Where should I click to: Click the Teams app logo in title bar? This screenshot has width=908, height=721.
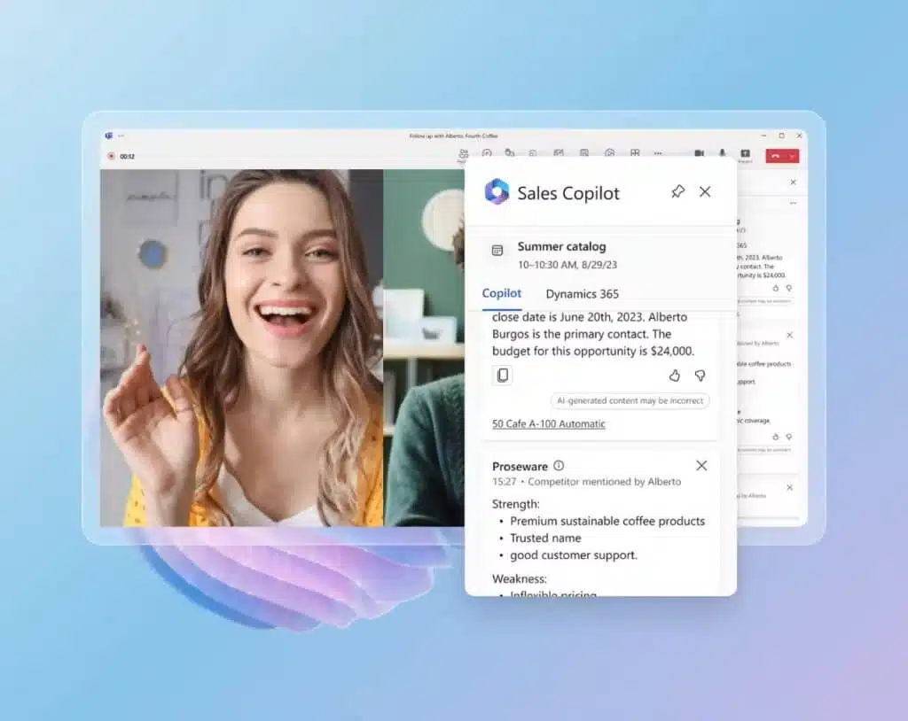[109, 136]
